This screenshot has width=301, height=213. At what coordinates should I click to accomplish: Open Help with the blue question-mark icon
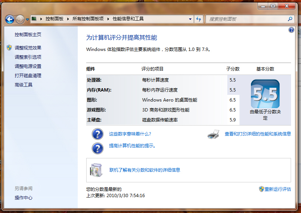(x=291, y=30)
